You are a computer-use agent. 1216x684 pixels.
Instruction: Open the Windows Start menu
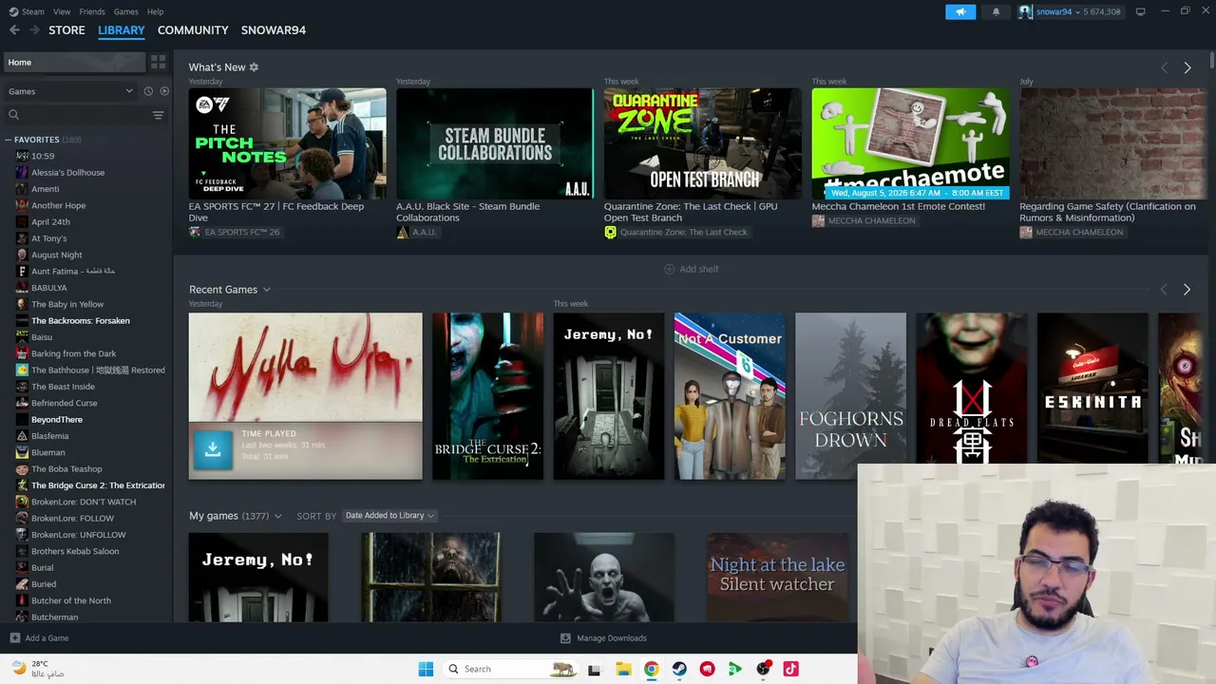coord(426,669)
